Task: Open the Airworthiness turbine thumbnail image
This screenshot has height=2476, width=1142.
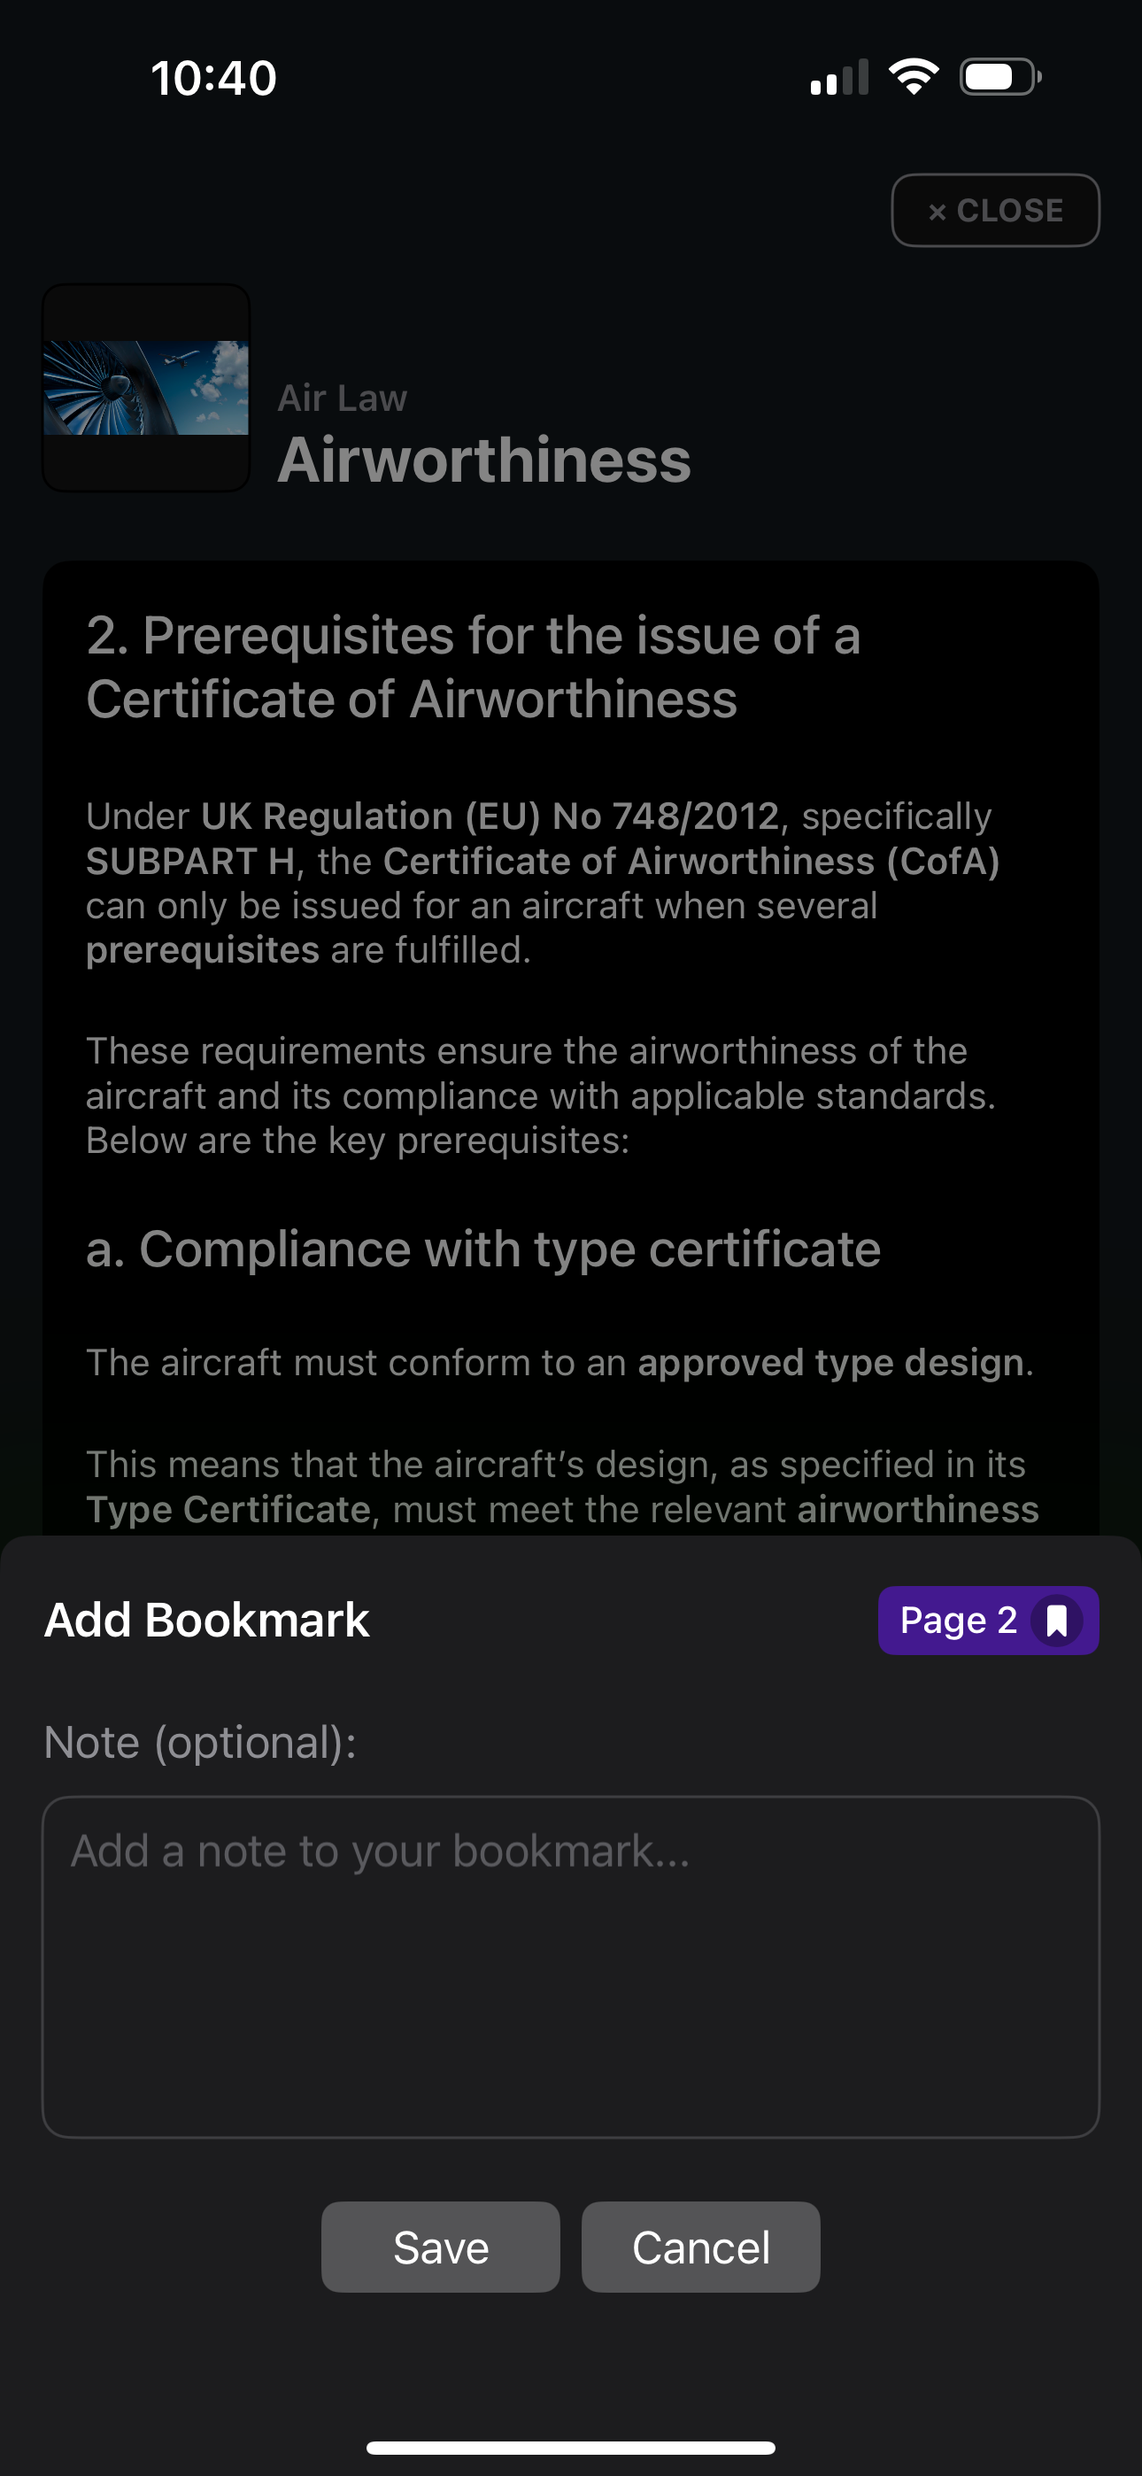Action: click(146, 387)
